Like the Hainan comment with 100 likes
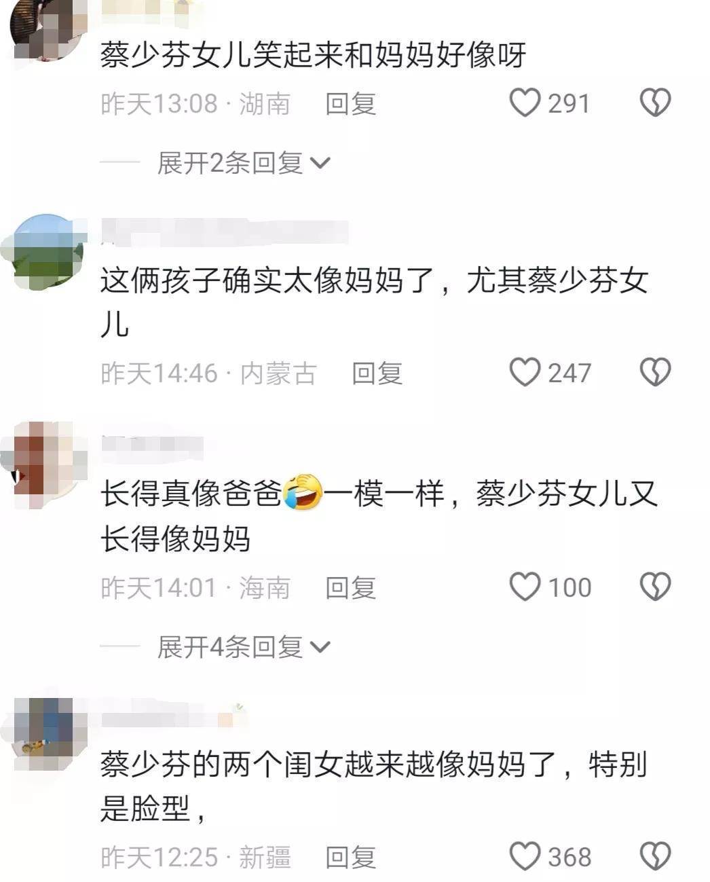The width and height of the screenshot is (710, 882). 525,587
